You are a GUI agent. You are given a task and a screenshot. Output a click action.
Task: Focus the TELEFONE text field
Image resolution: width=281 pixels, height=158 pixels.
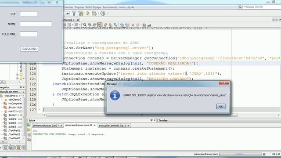[x=29, y=34]
